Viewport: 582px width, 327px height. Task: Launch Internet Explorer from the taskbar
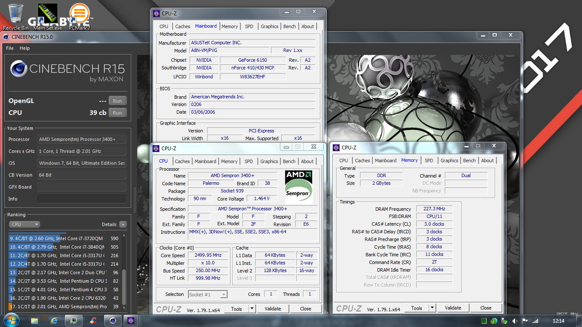tap(54, 320)
